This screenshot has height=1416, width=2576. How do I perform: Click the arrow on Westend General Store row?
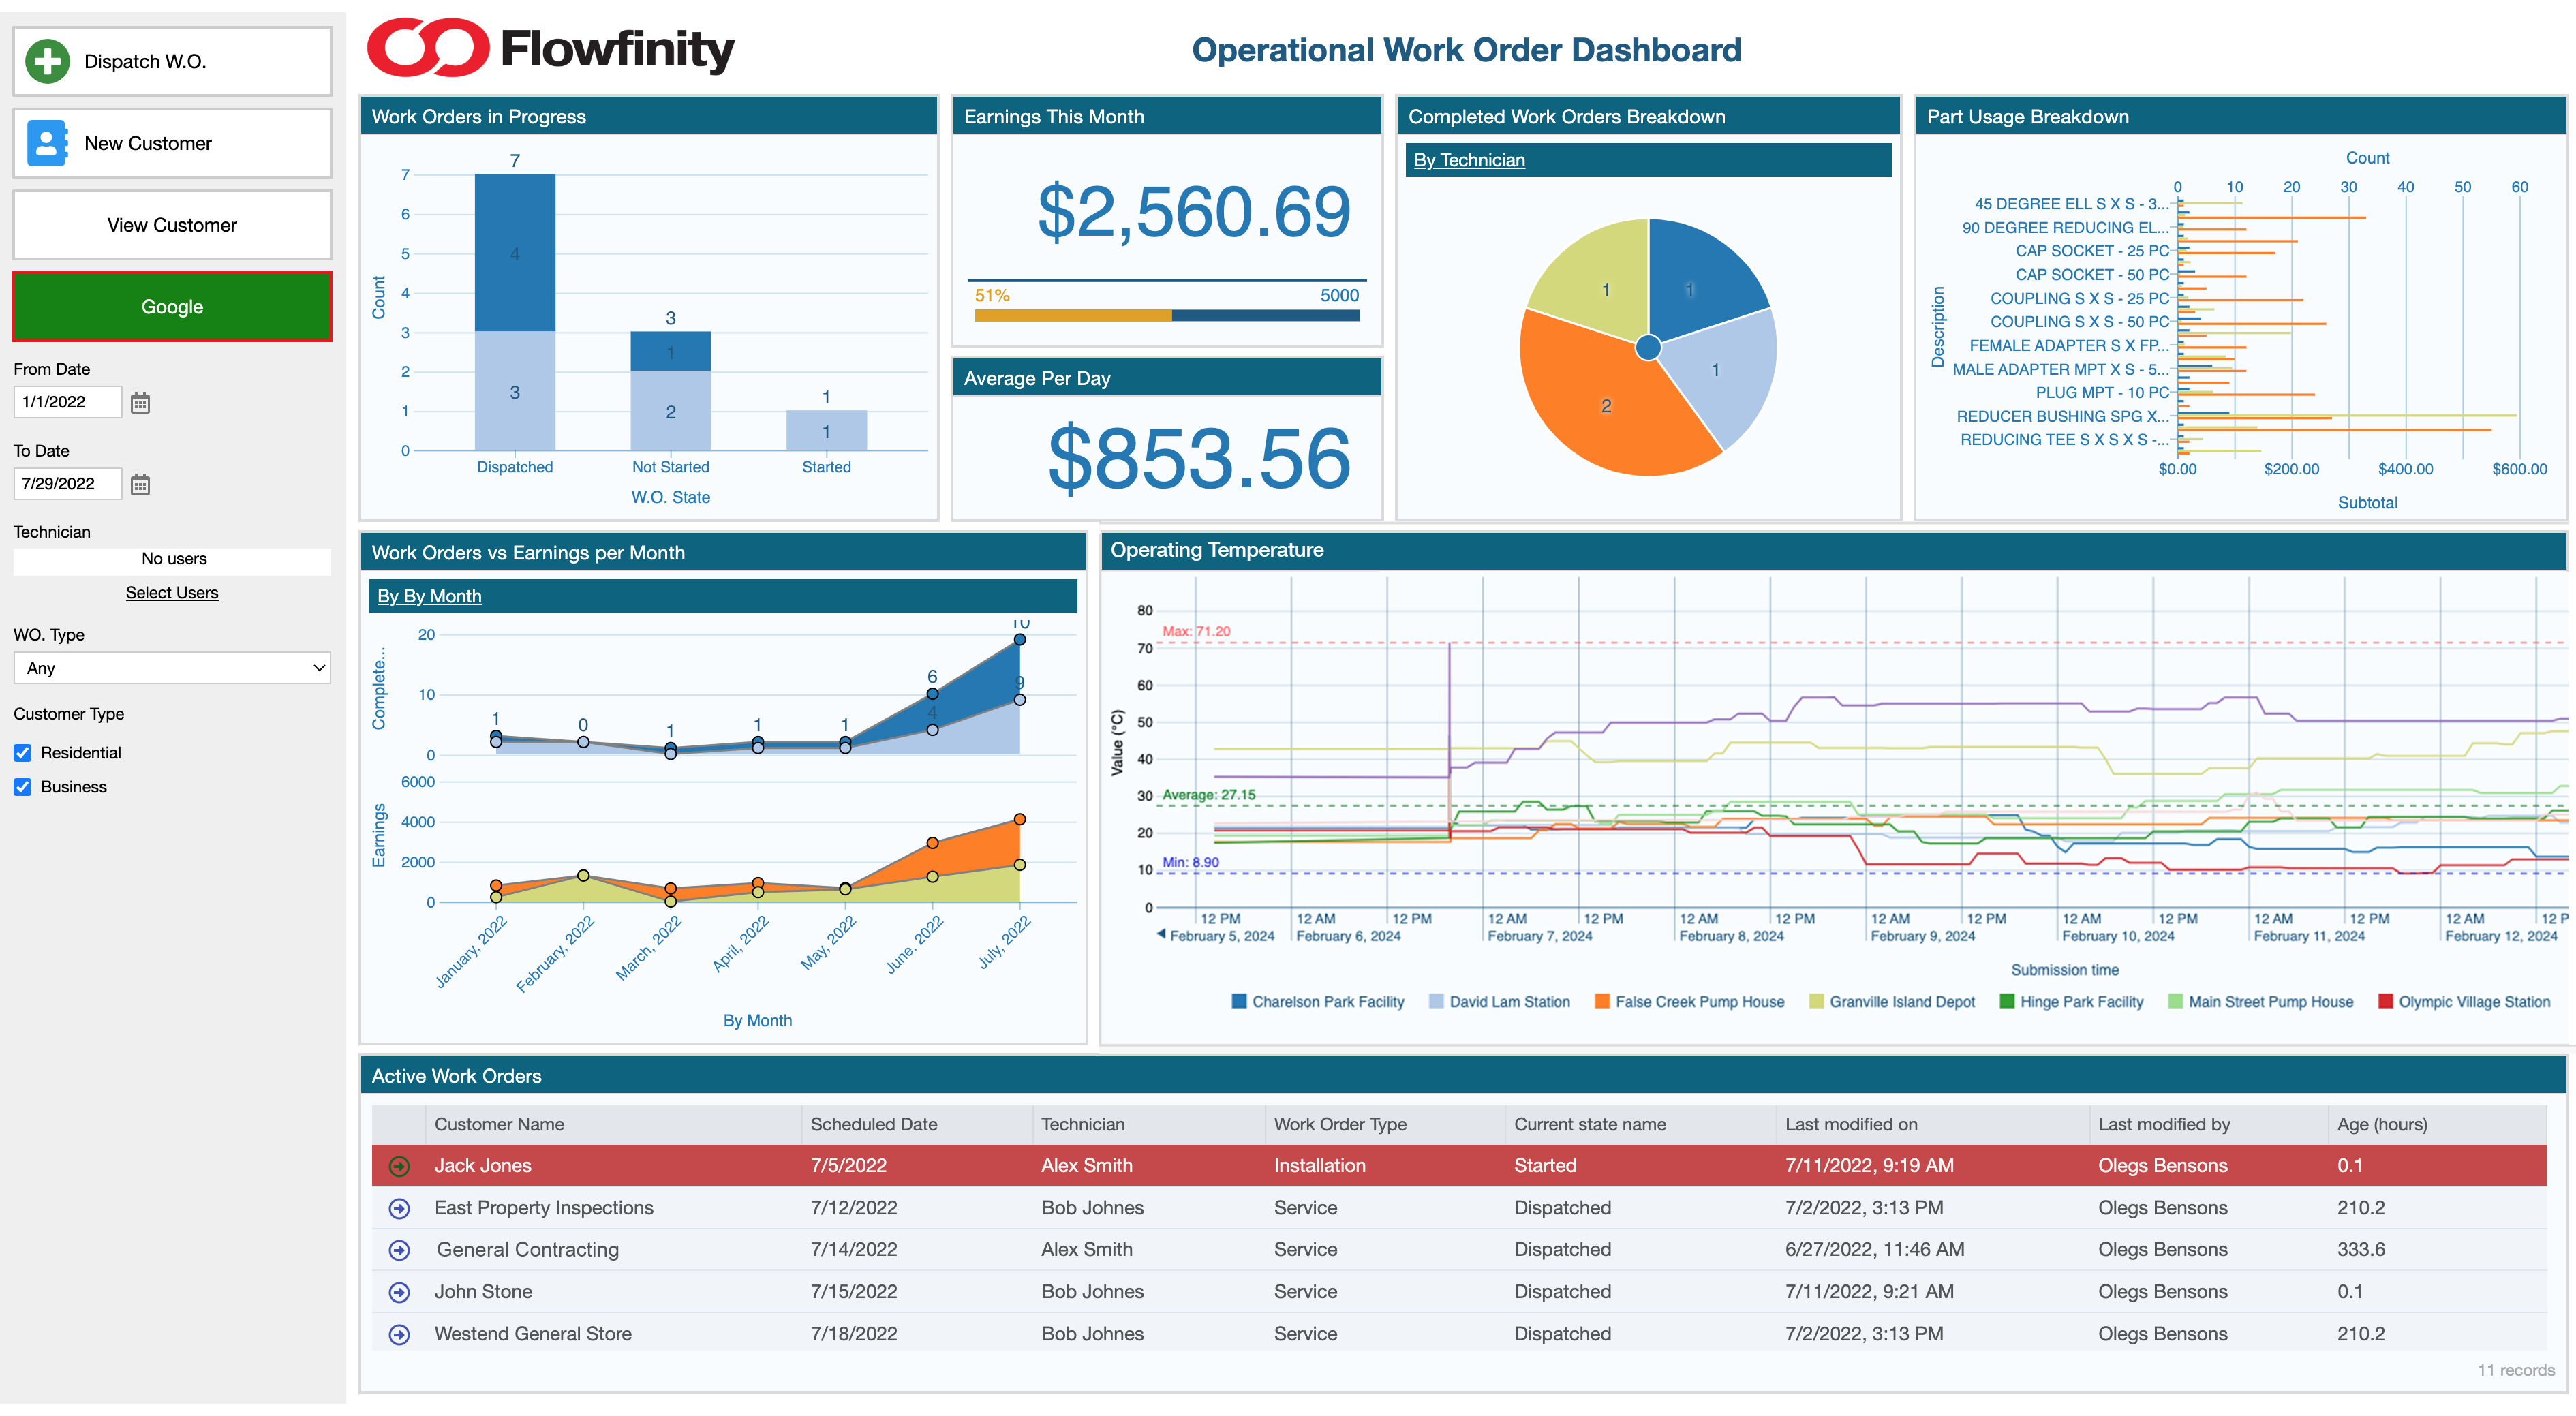tap(399, 1333)
